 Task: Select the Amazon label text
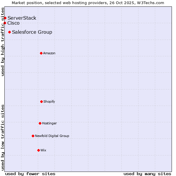pyautogui.click(x=49, y=53)
